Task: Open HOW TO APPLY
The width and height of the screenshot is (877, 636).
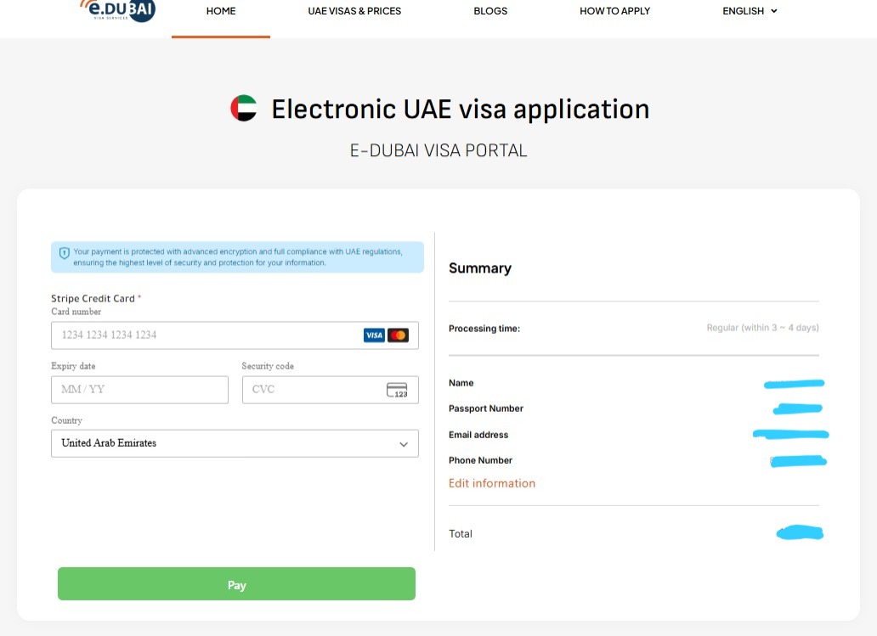Action: coord(614,11)
